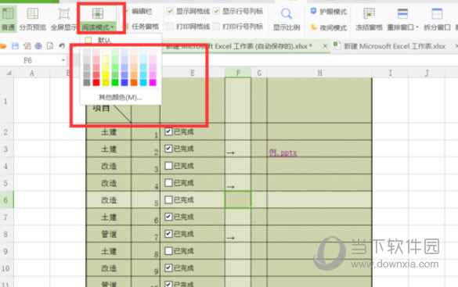458x287 pixels.
Task: Uncheck 已完成 box in row 7
Action: tap(168, 217)
